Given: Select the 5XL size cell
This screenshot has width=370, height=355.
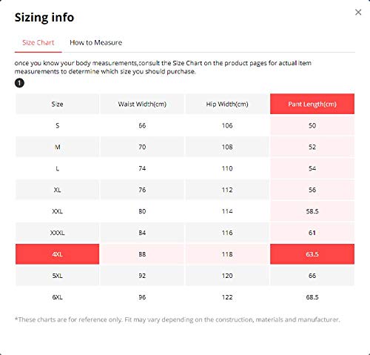Looking at the screenshot, I should (x=57, y=276).
